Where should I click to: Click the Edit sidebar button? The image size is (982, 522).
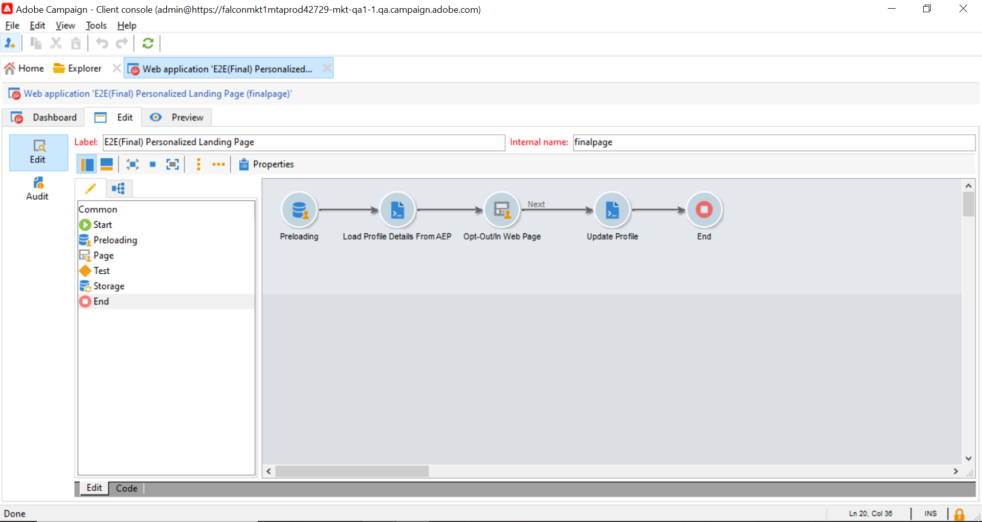[38, 152]
